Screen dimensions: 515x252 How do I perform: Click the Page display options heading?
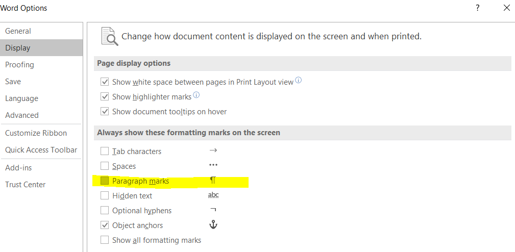(x=134, y=63)
